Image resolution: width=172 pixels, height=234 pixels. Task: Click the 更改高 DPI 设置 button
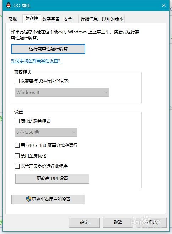pyautogui.click(x=52, y=178)
